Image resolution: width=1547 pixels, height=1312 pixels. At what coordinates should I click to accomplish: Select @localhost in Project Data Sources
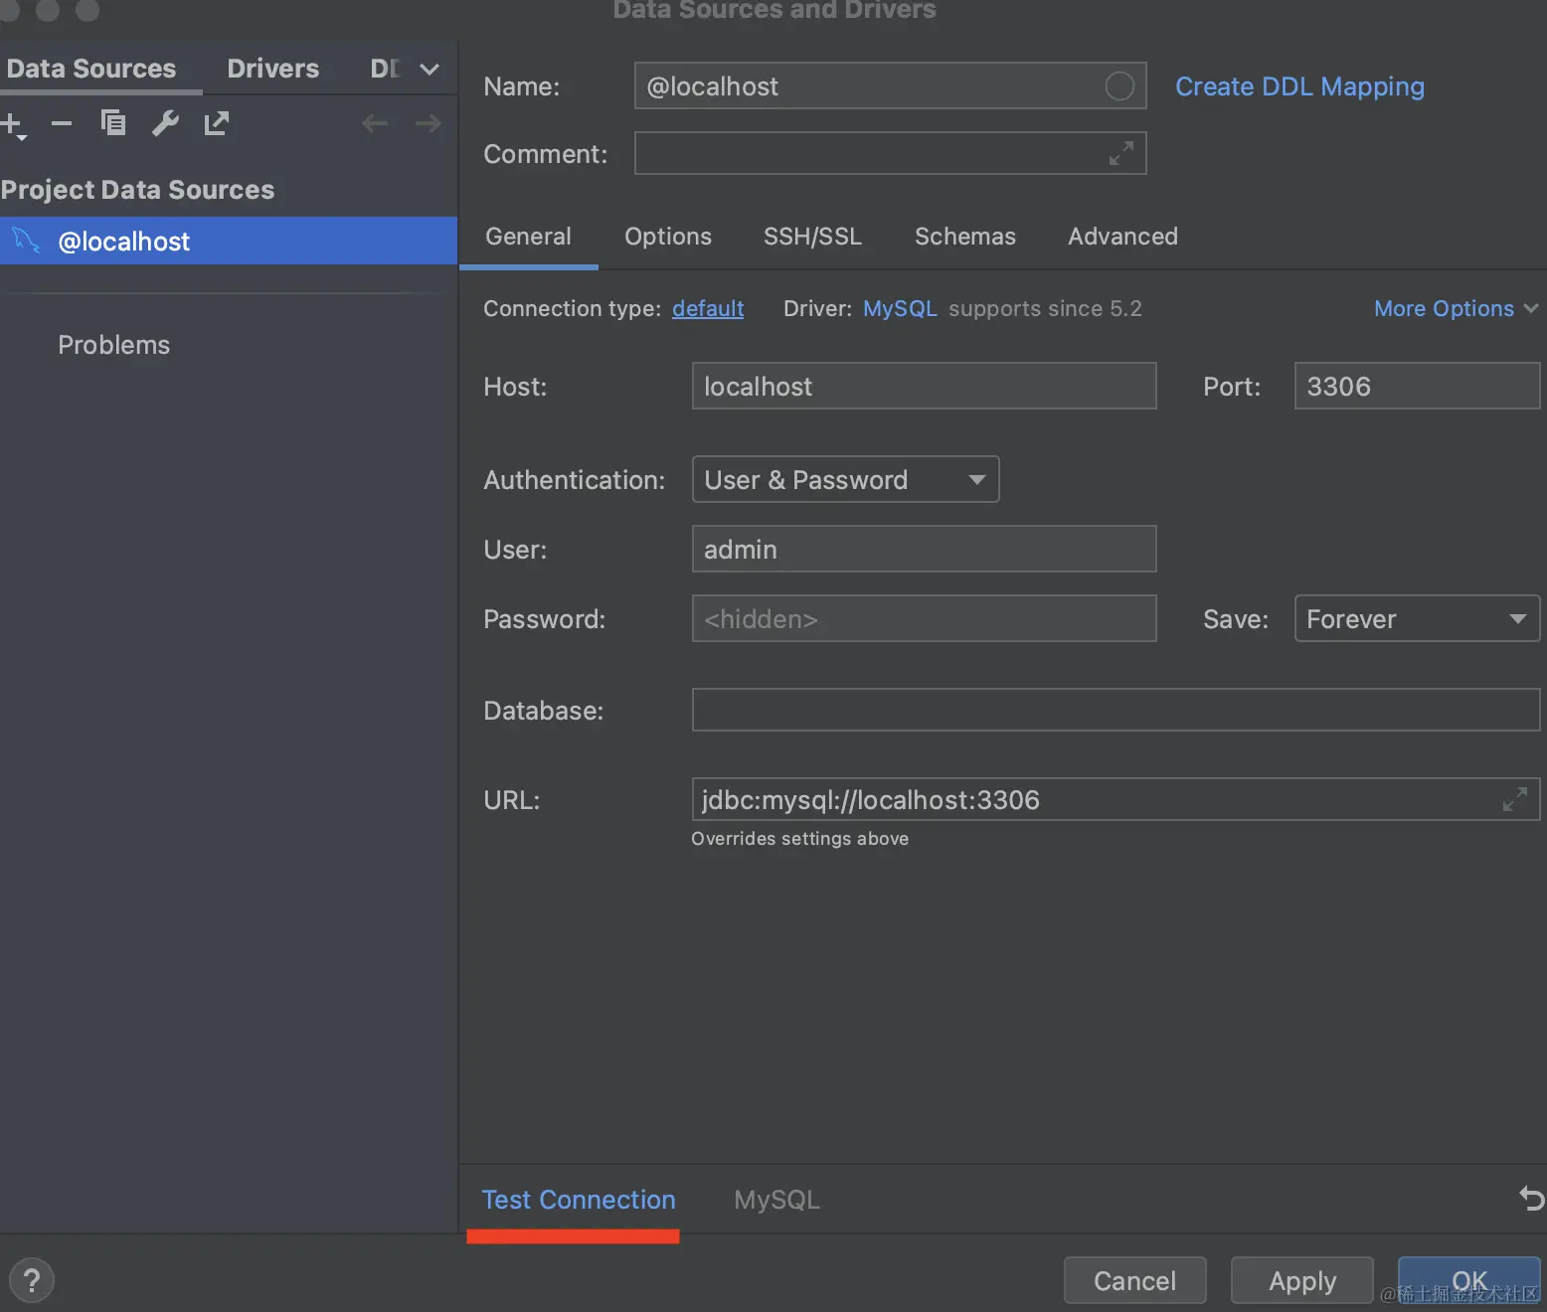(229, 241)
